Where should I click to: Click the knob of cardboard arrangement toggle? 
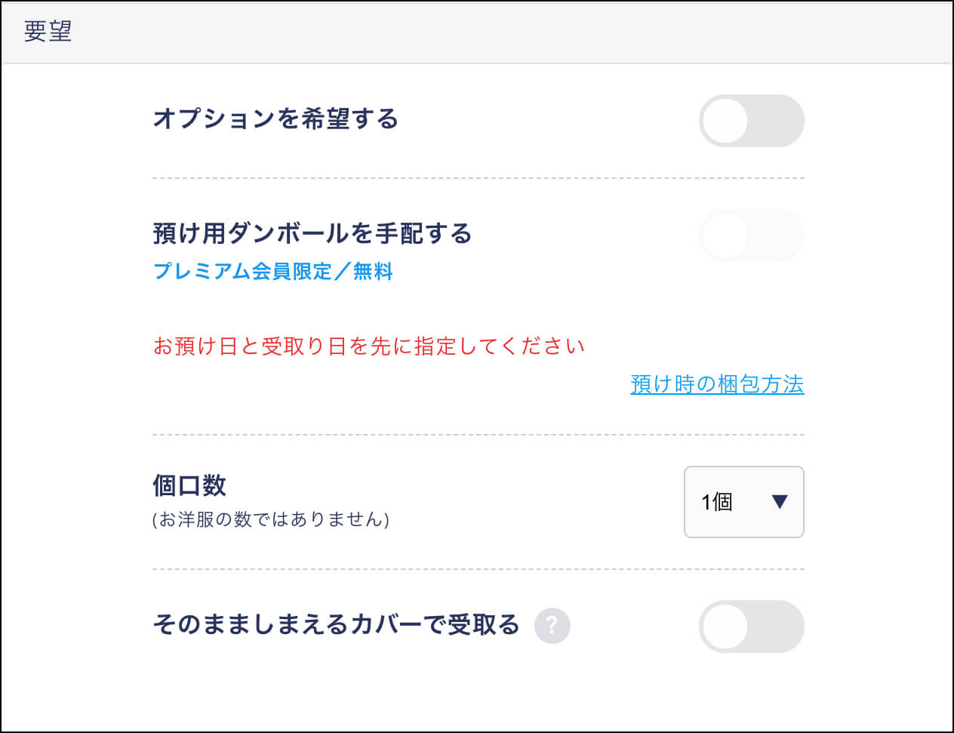(725, 236)
